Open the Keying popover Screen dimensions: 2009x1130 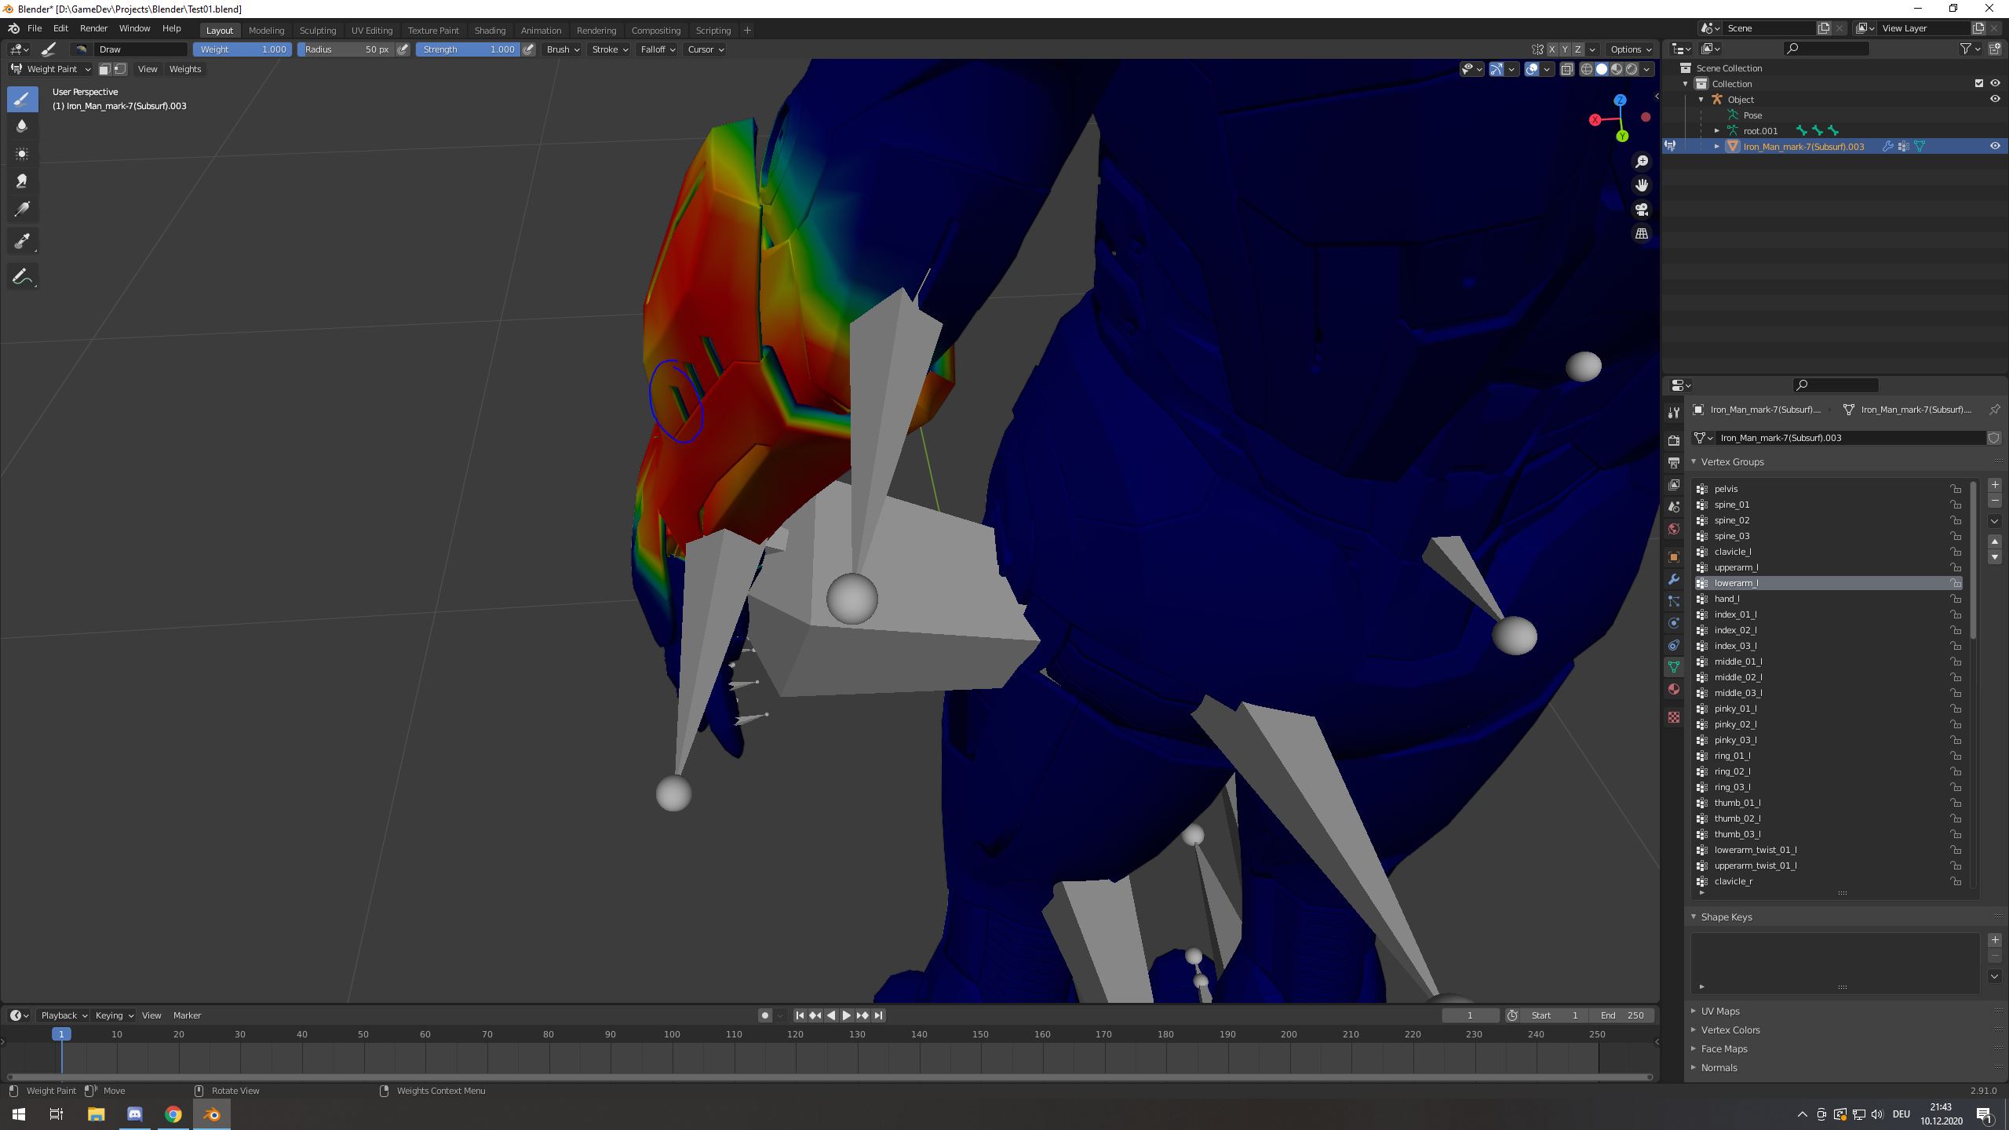point(114,1015)
